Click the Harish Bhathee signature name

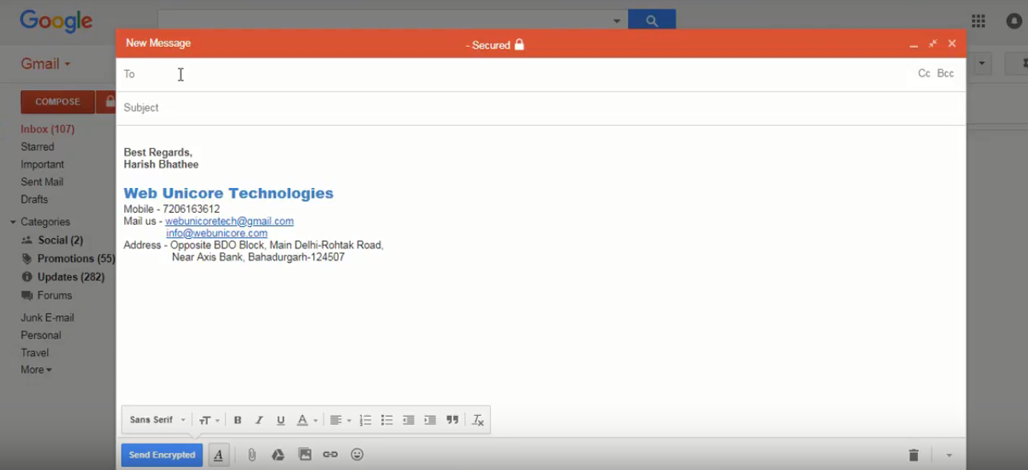[161, 164]
